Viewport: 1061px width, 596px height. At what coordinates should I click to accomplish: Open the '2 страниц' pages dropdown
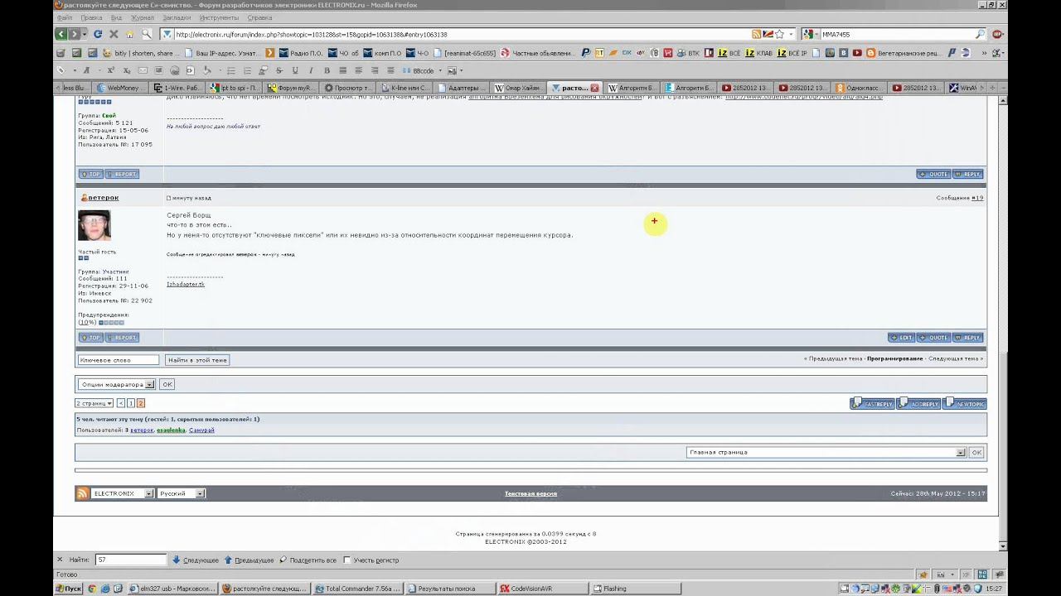coord(94,403)
